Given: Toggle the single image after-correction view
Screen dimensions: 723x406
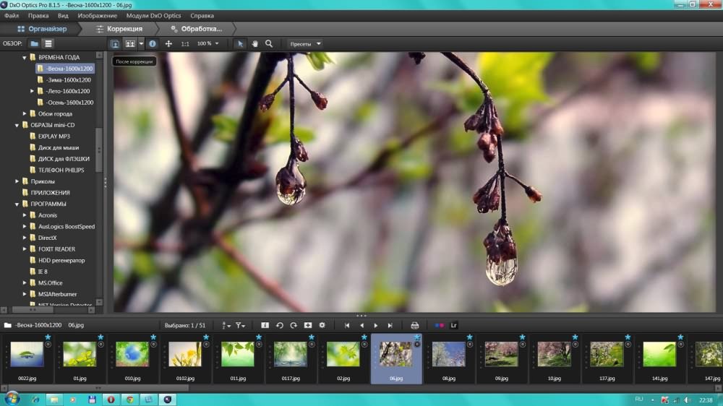Looking at the screenshot, I should (x=115, y=43).
